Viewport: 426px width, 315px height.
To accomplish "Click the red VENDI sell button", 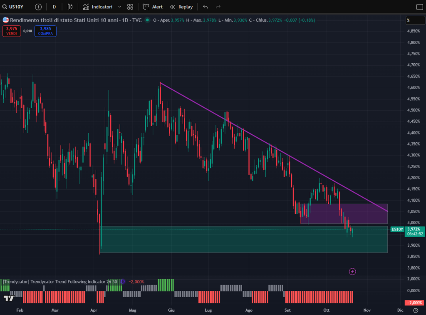I will tap(11, 31).
